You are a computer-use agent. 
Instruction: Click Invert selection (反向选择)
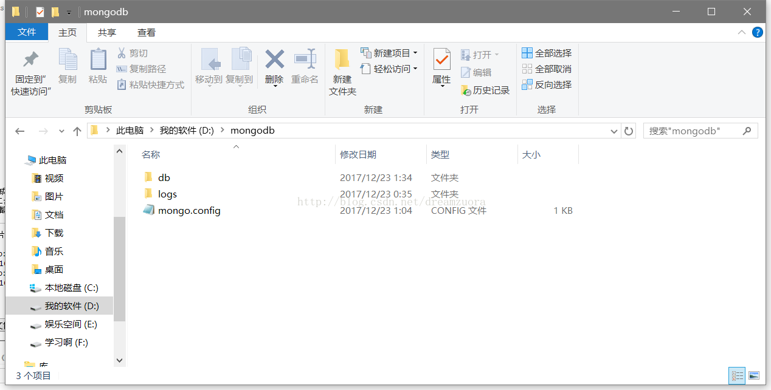pos(547,85)
